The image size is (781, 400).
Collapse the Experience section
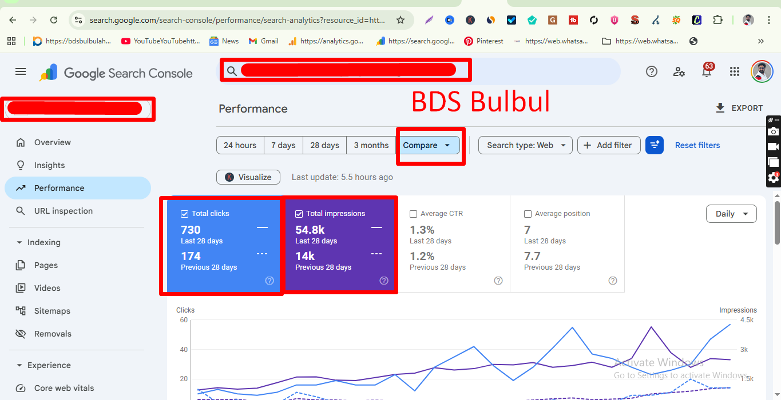tap(19, 365)
